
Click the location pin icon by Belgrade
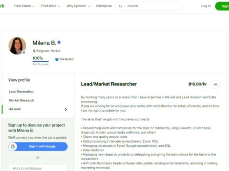pyautogui.click(x=34, y=51)
